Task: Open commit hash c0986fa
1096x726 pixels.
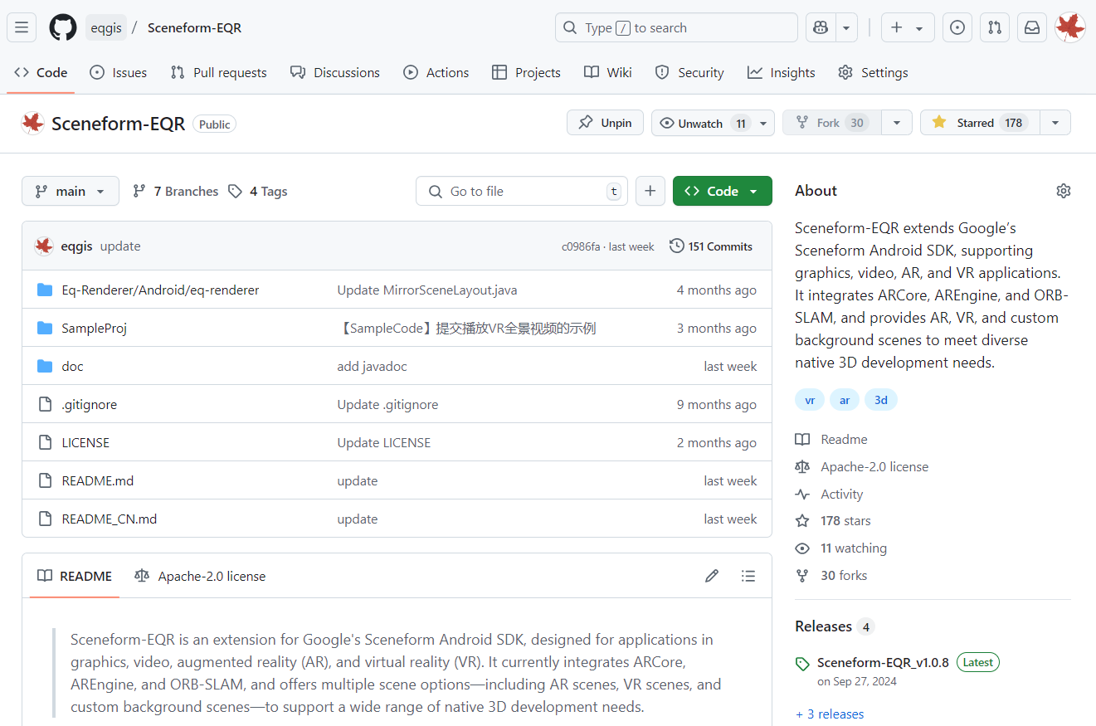Action: coord(581,246)
